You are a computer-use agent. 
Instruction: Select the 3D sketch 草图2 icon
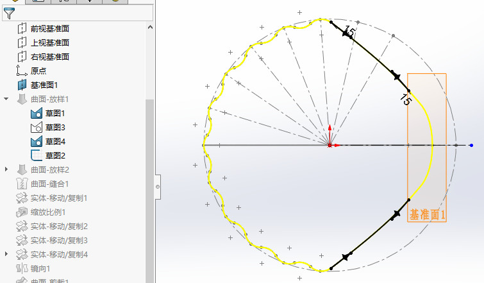(x=37, y=155)
